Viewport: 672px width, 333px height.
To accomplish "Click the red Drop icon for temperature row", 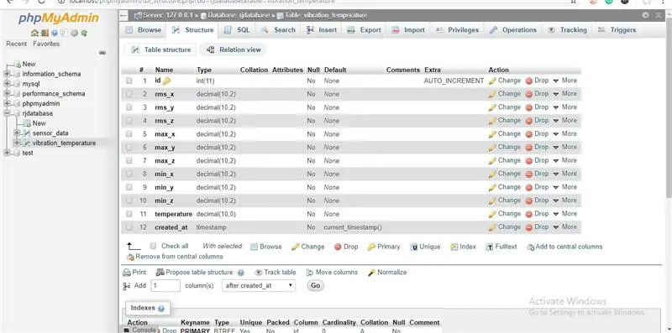I will [x=529, y=214].
